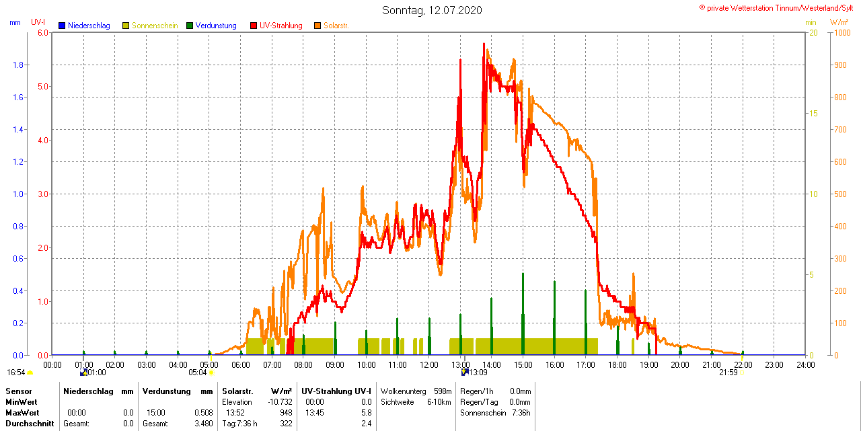Image resolution: width=861 pixels, height=431 pixels.
Task: Click the 20 value on the min axis
Action: click(x=813, y=33)
